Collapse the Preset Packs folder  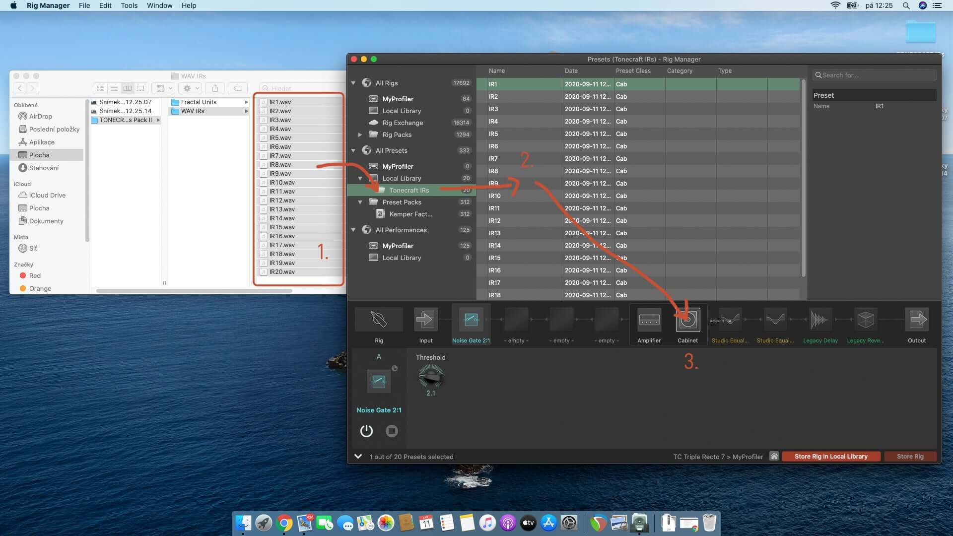(x=360, y=202)
